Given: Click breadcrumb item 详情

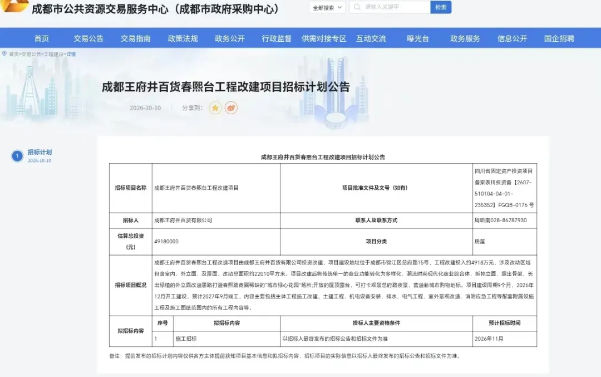Looking at the screenshot, I should pyautogui.click(x=71, y=55).
